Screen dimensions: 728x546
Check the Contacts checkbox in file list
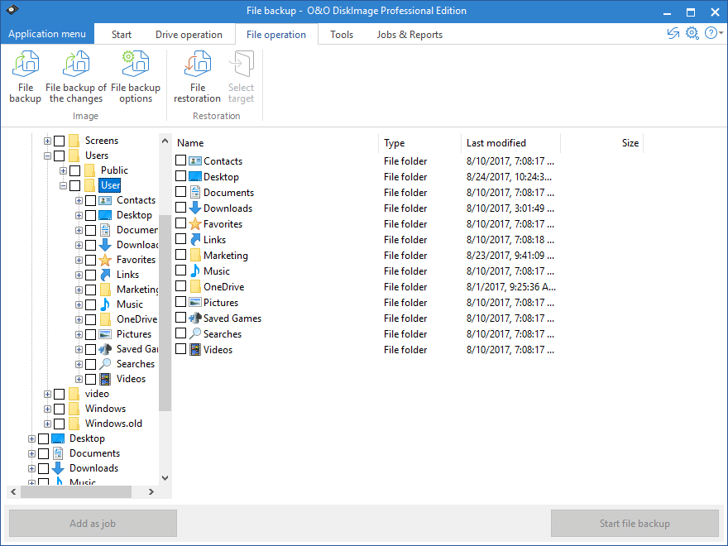(x=181, y=161)
